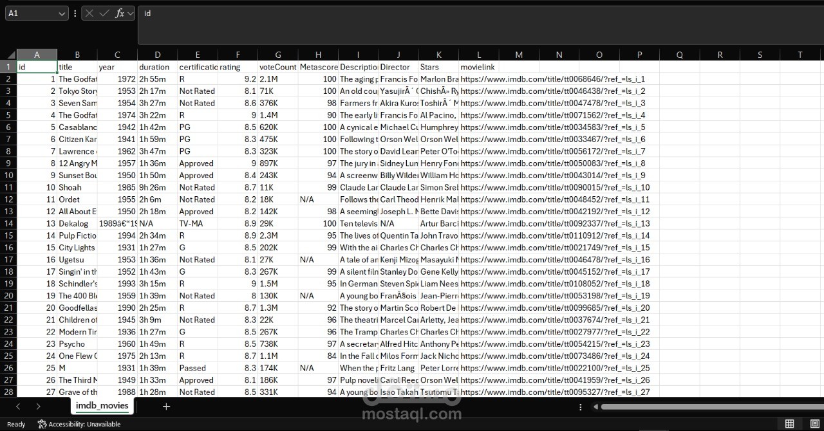Select column L header
This screenshot has width=824, height=431.
(x=479, y=55)
